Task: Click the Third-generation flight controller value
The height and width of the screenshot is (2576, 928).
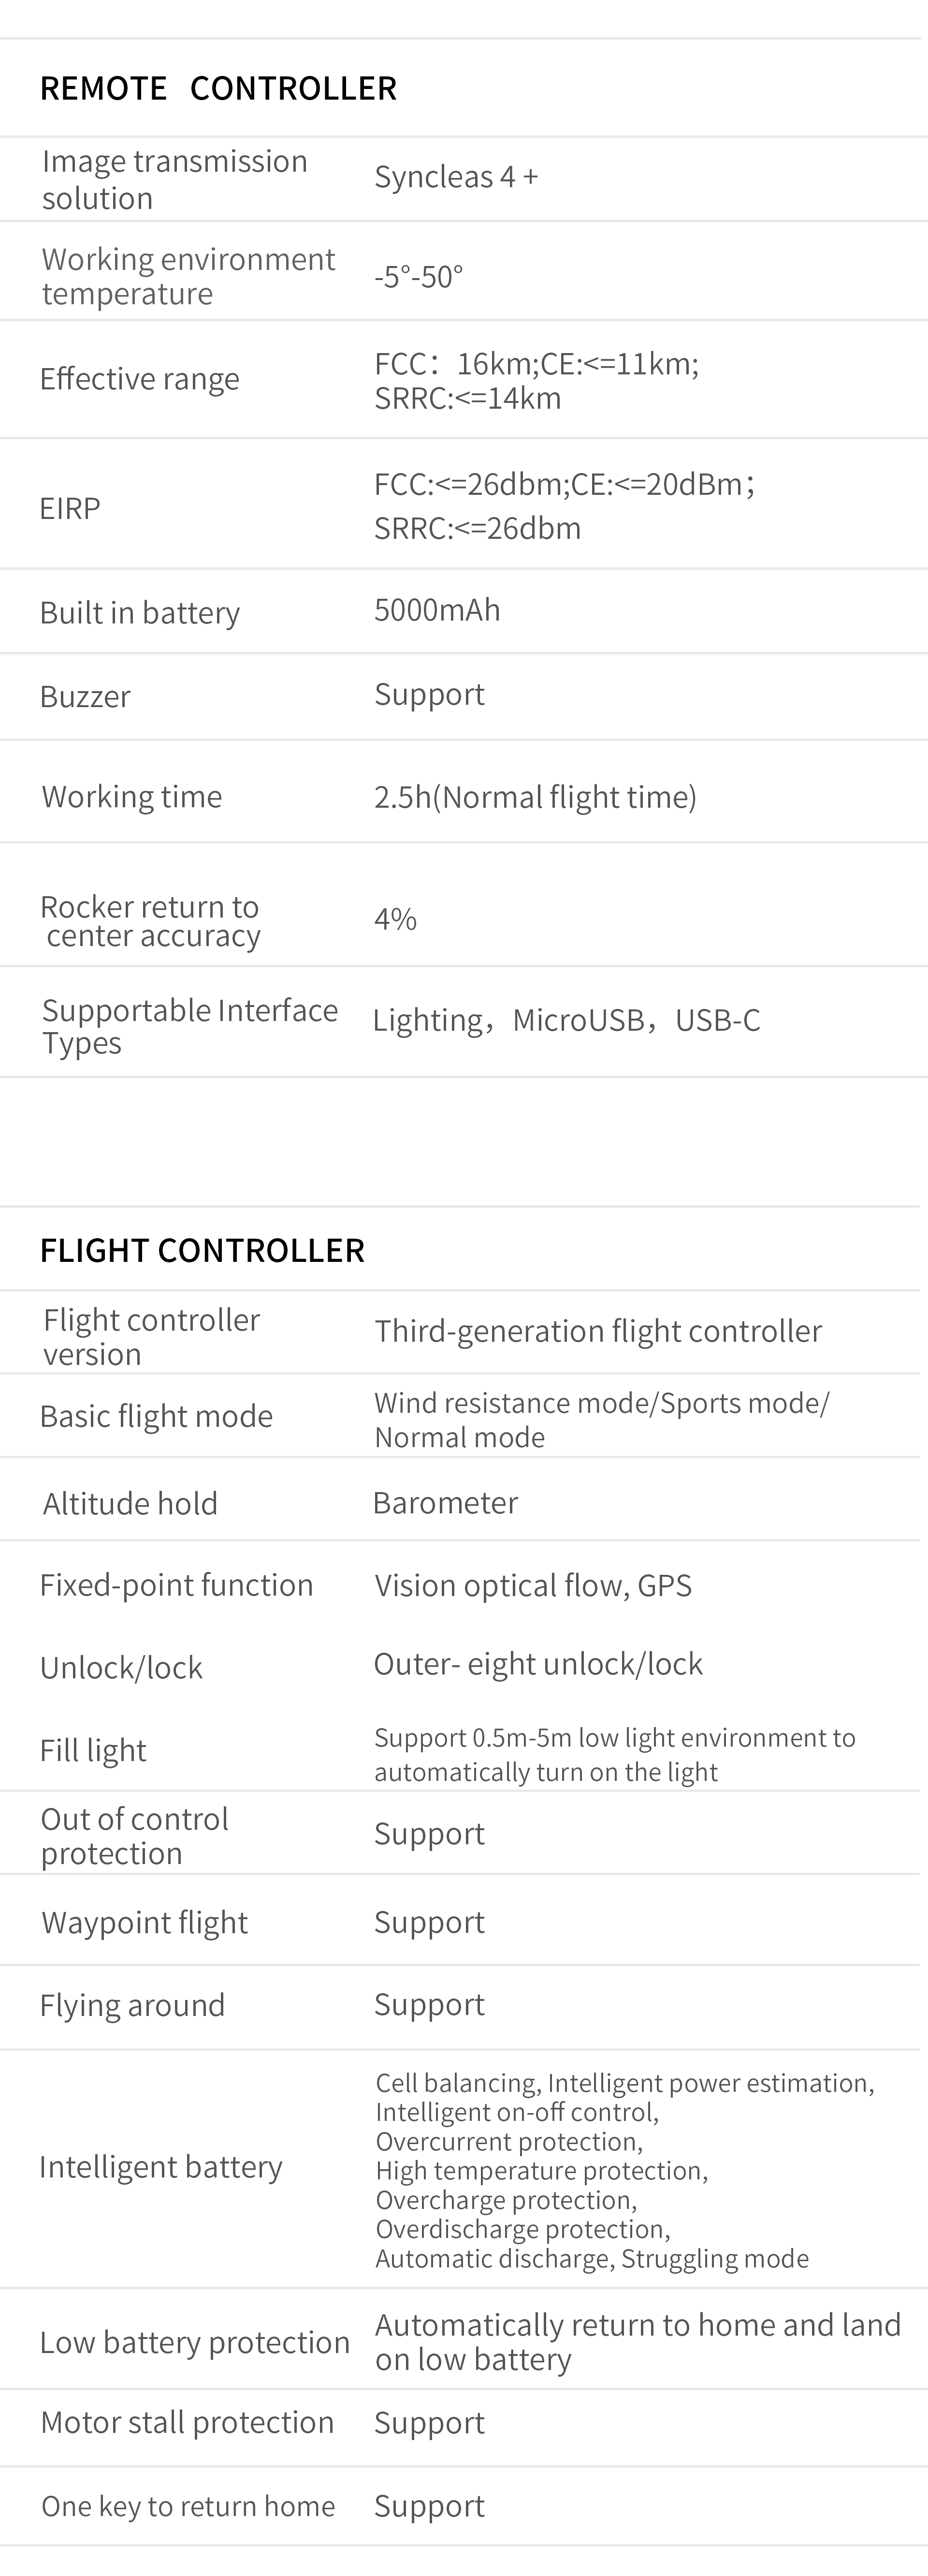Action: pos(597,1331)
